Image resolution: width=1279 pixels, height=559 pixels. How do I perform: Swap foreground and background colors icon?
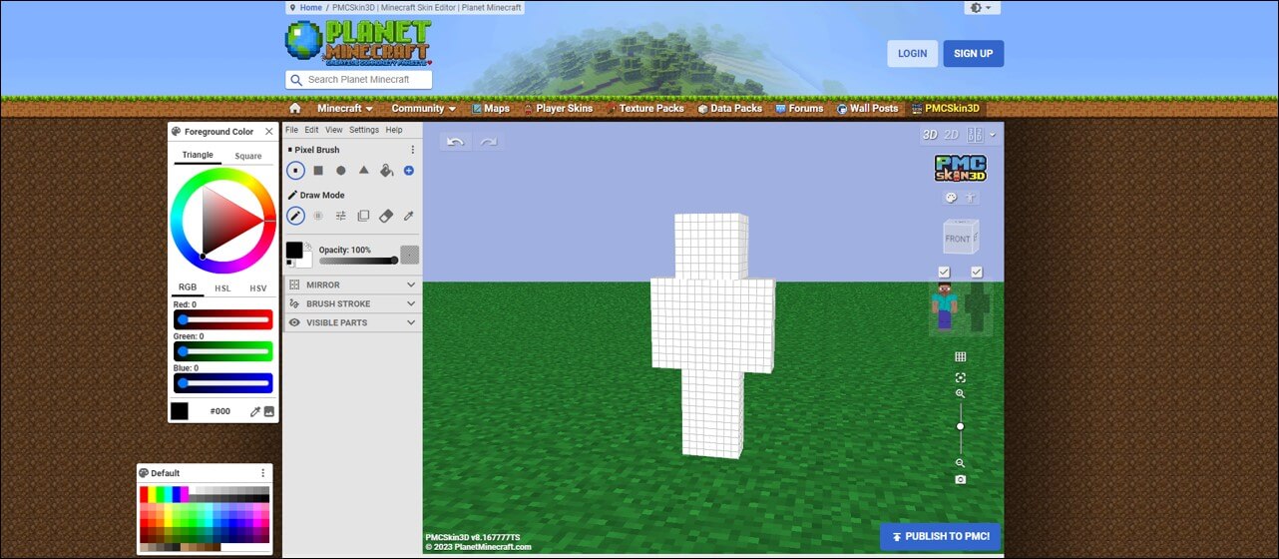(308, 246)
